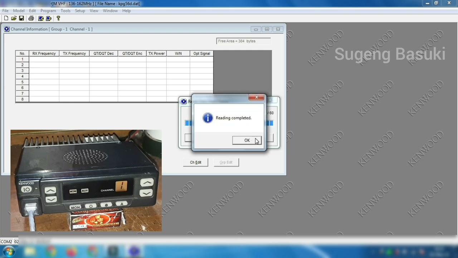
Task: Select the QT/DQT Enc column header
Action: (132, 53)
